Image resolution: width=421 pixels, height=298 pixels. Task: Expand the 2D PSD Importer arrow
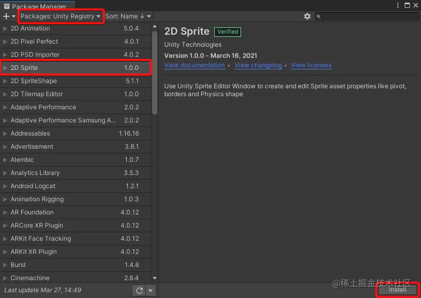click(5, 55)
